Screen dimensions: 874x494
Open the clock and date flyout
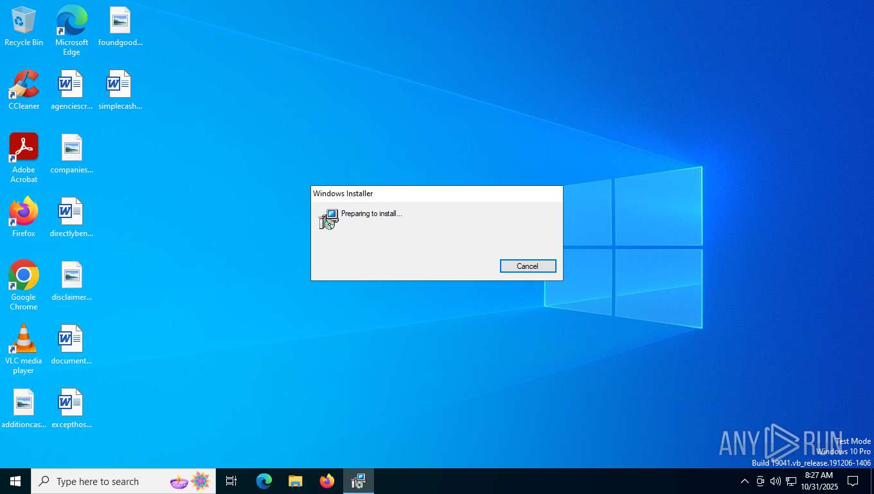(819, 481)
